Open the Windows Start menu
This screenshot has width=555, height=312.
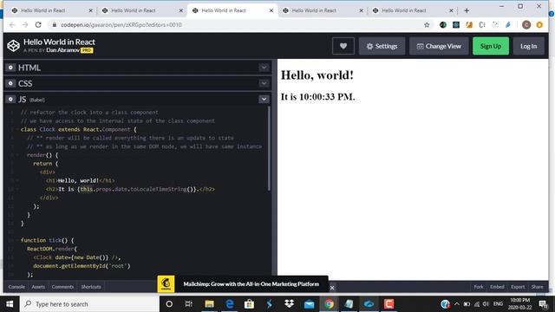pyautogui.click(x=10, y=304)
